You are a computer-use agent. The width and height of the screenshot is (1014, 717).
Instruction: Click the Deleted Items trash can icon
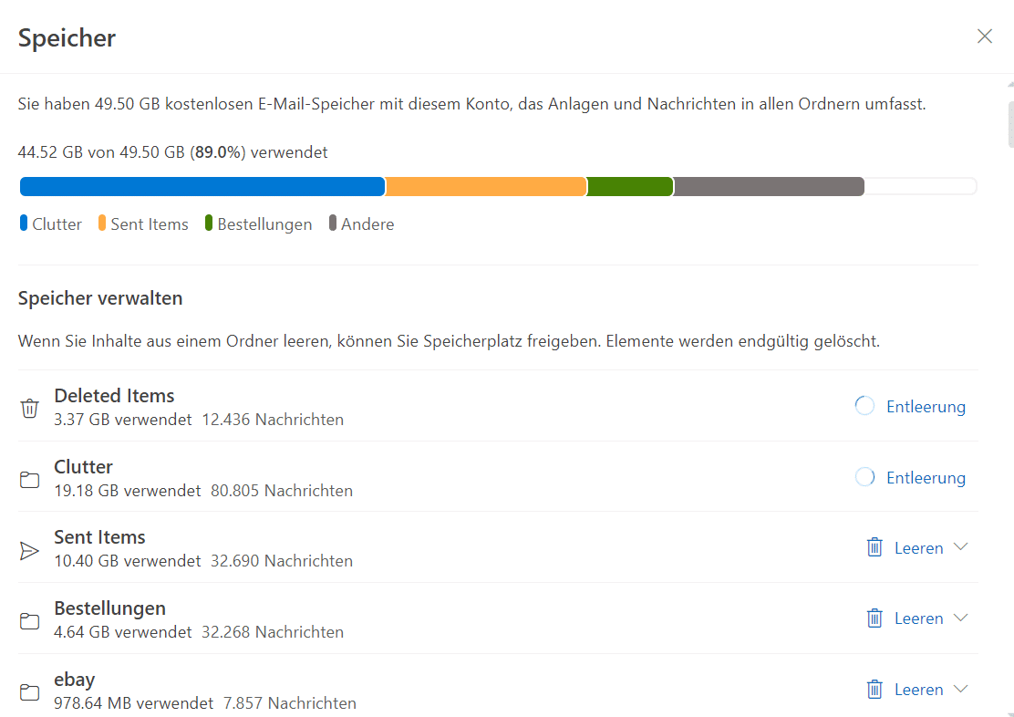click(x=30, y=408)
